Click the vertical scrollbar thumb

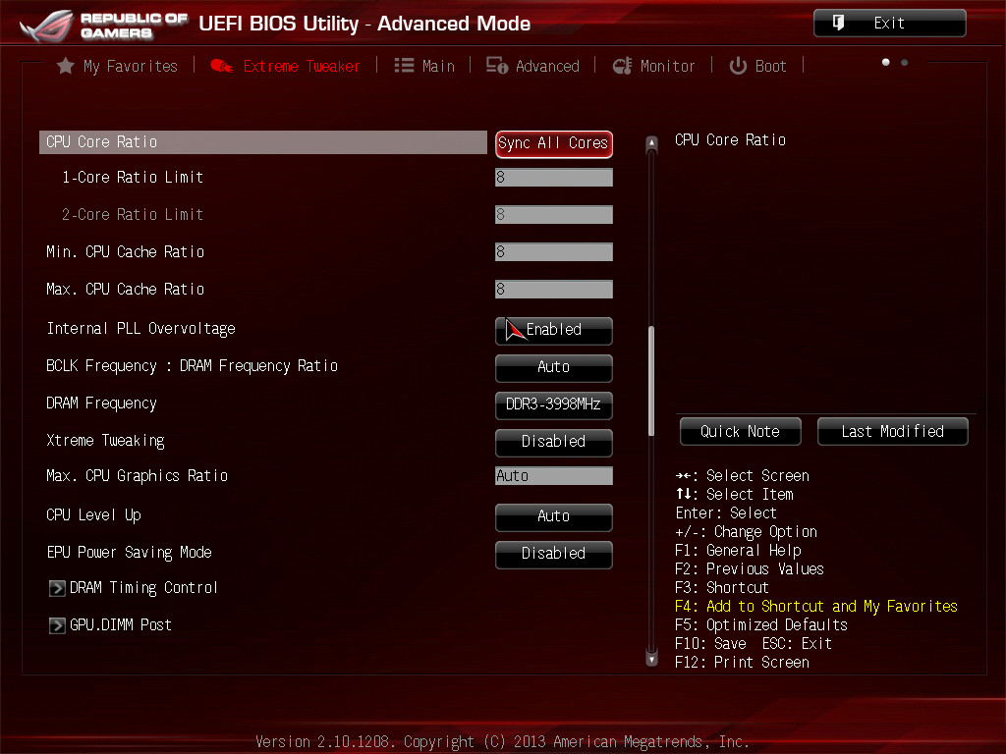point(650,379)
